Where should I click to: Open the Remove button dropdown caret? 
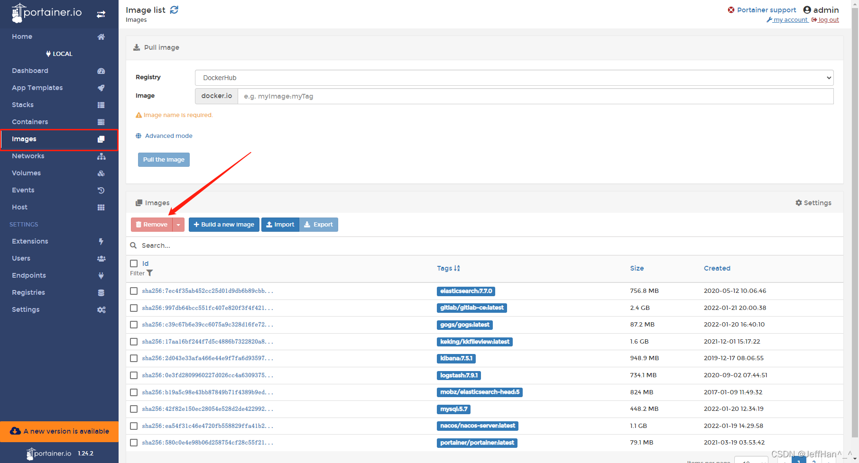click(178, 225)
